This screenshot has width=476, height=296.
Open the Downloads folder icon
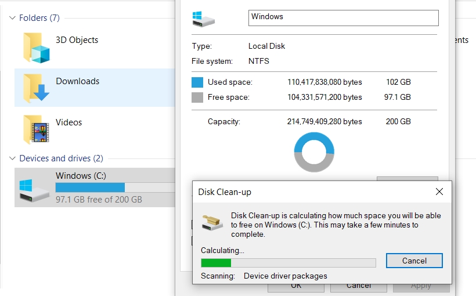(x=37, y=88)
